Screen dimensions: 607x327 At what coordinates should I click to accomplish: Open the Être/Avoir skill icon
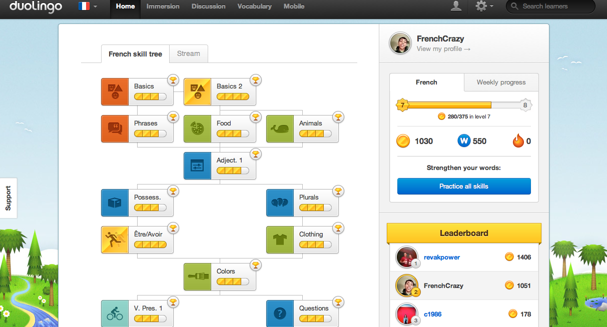click(115, 239)
